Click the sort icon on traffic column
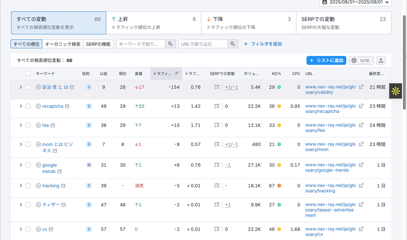407x240 pixels. coord(177,74)
